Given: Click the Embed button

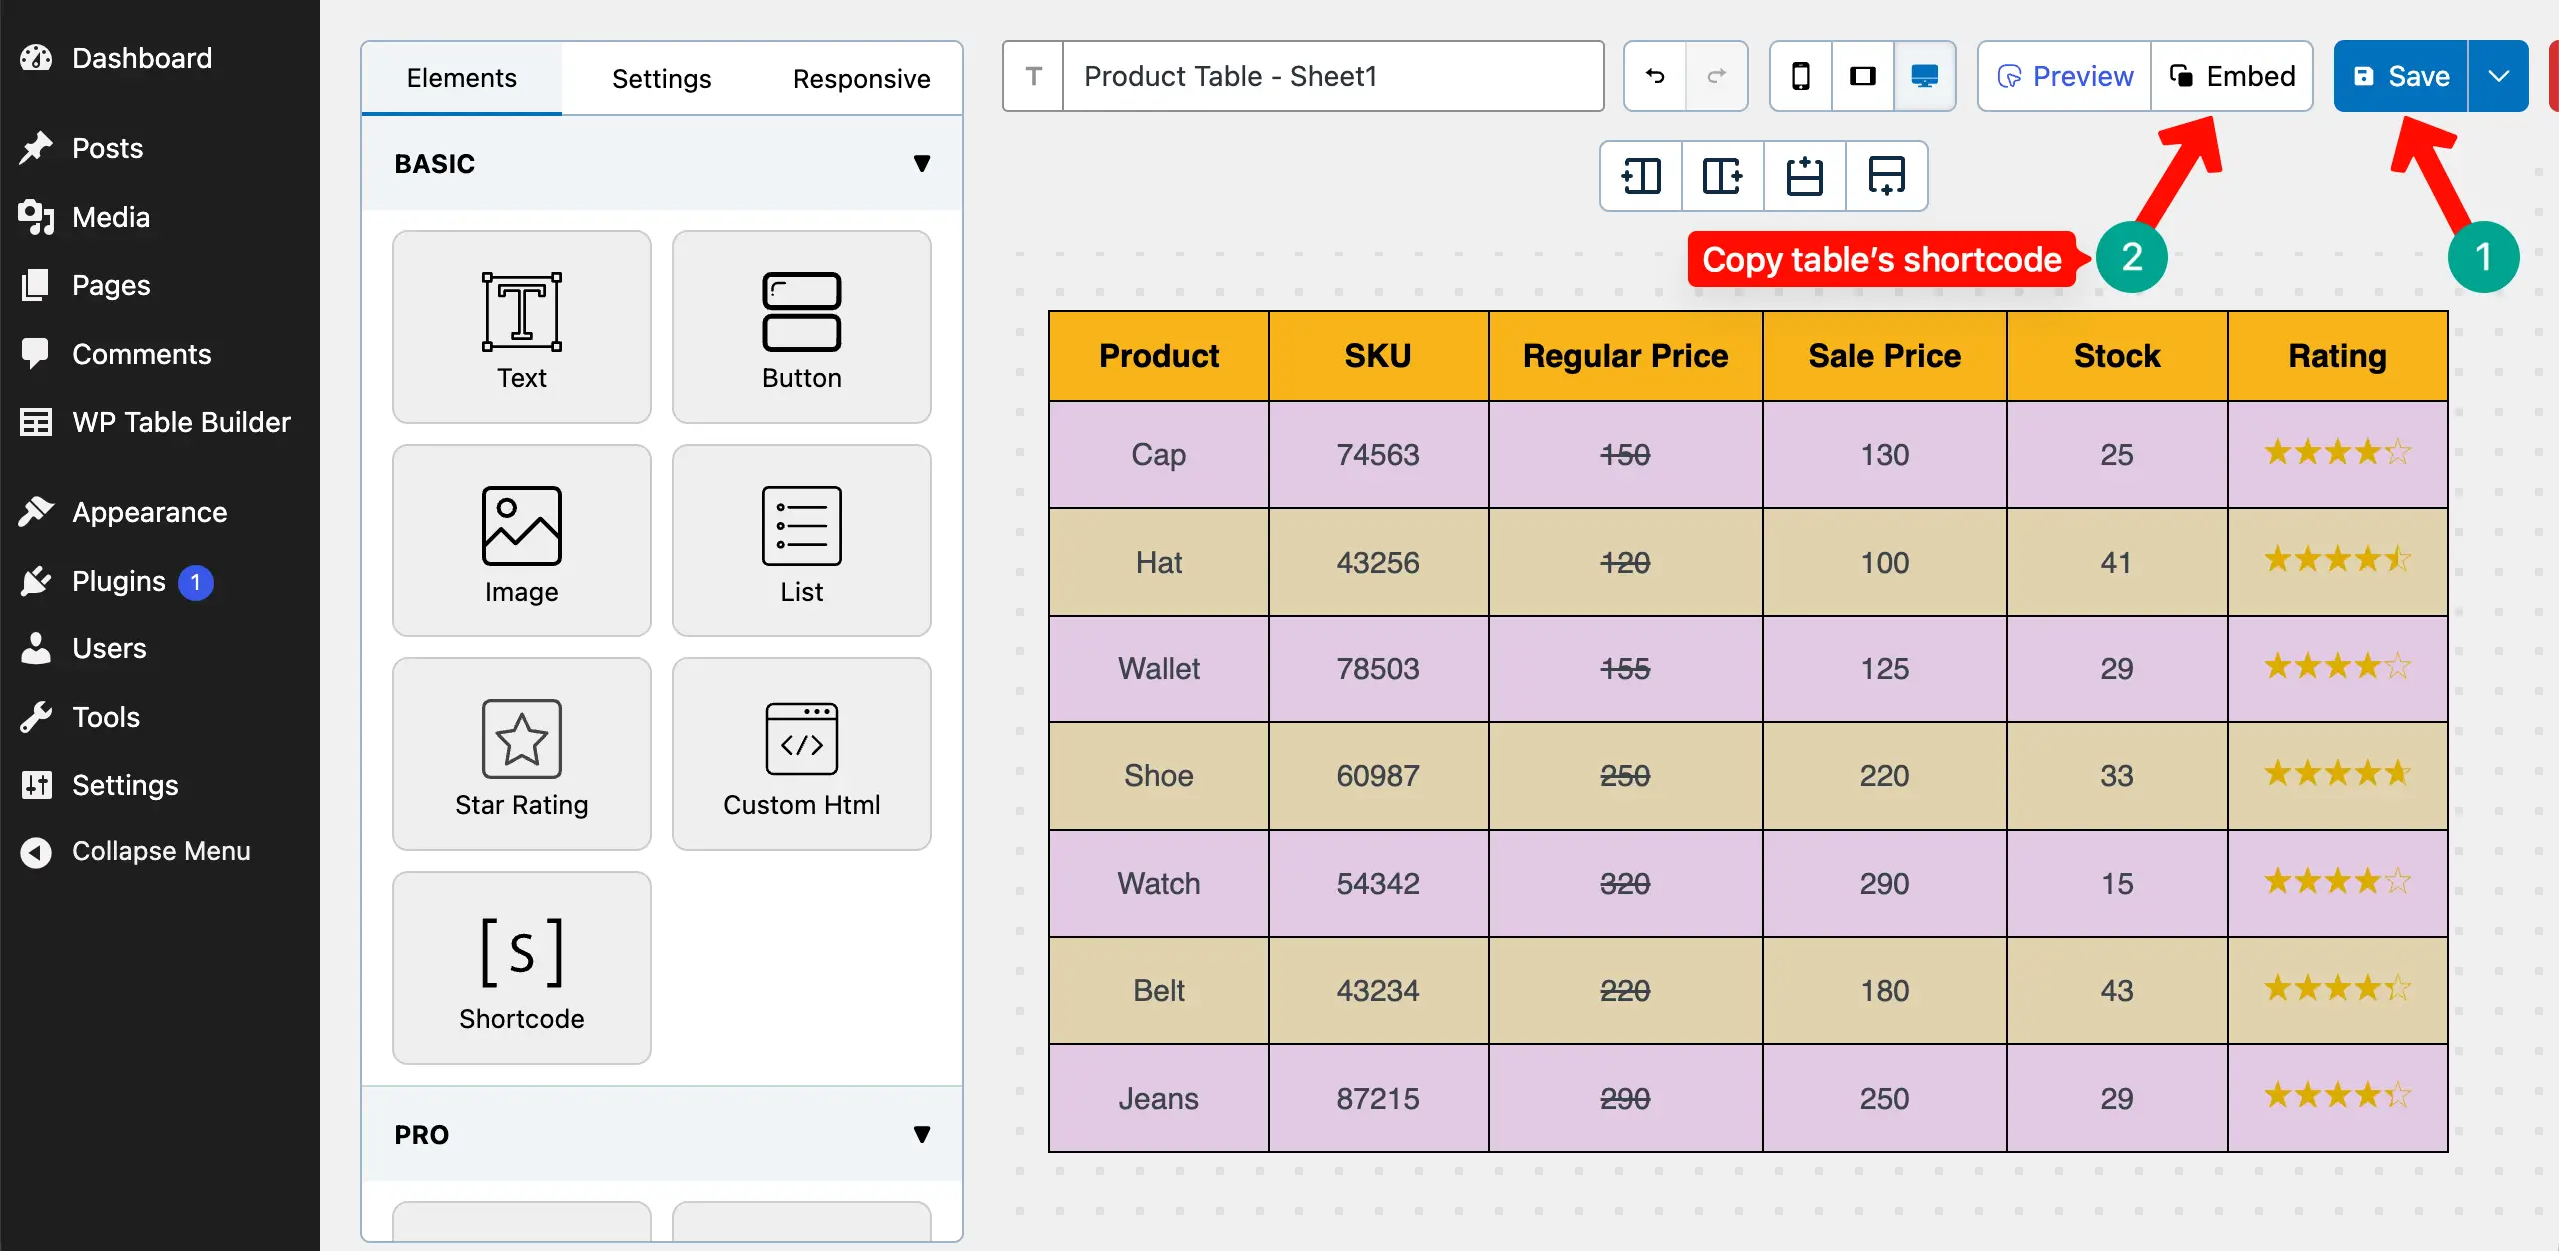Looking at the screenshot, I should click(x=2232, y=76).
